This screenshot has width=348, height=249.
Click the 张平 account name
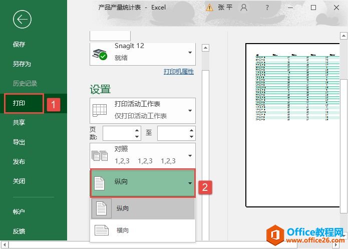[225, 8]
